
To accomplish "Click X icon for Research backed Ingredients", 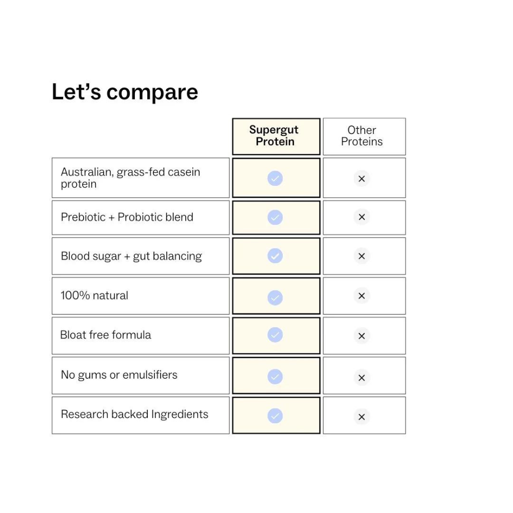I will (x=362, y=417).
